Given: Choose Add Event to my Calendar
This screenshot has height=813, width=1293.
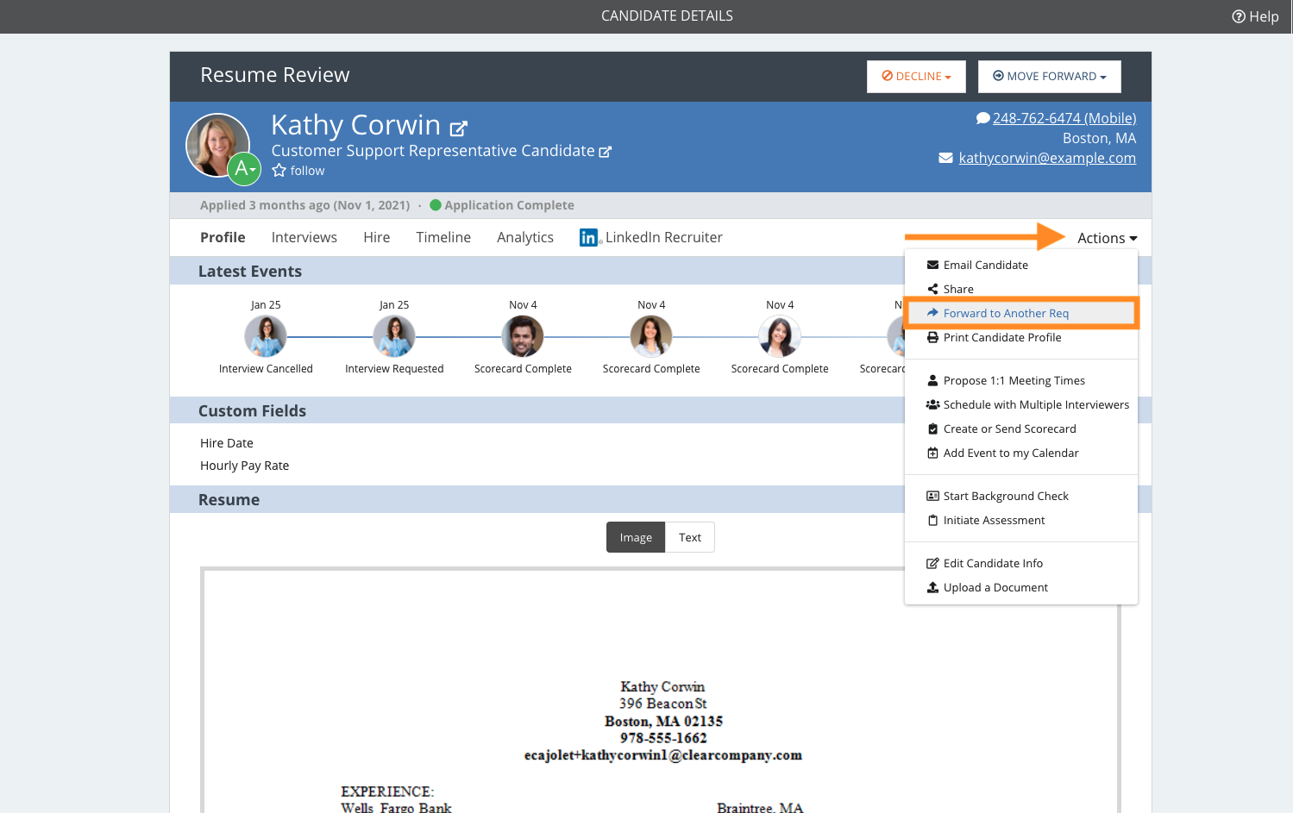Looking at the screenshot, I should pos(1021,453).
